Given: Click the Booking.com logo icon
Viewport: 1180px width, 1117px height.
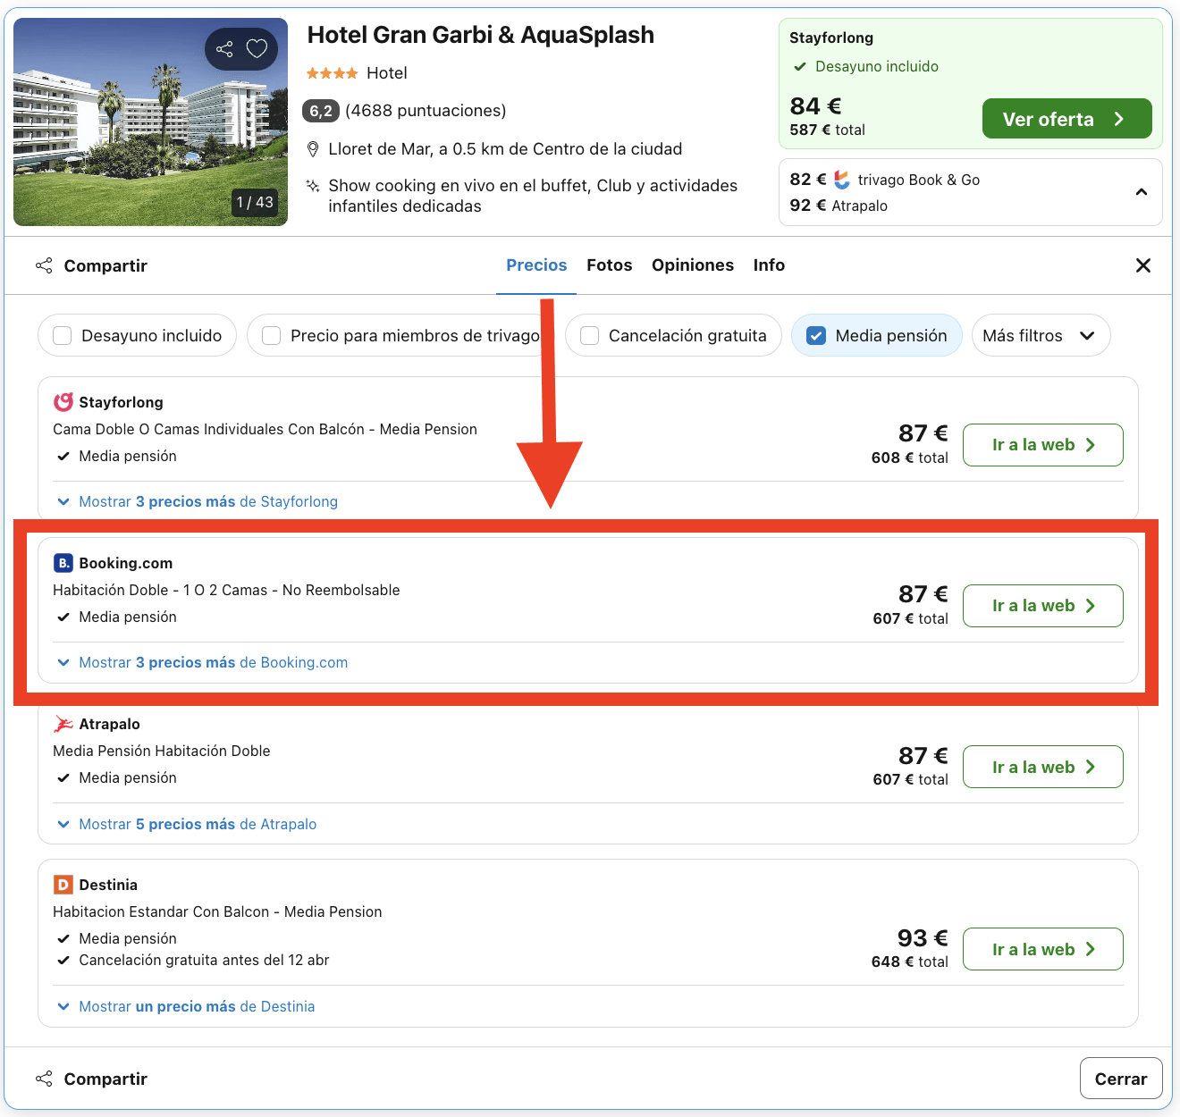Looking at the screenshot, I should tap(63, 563).
